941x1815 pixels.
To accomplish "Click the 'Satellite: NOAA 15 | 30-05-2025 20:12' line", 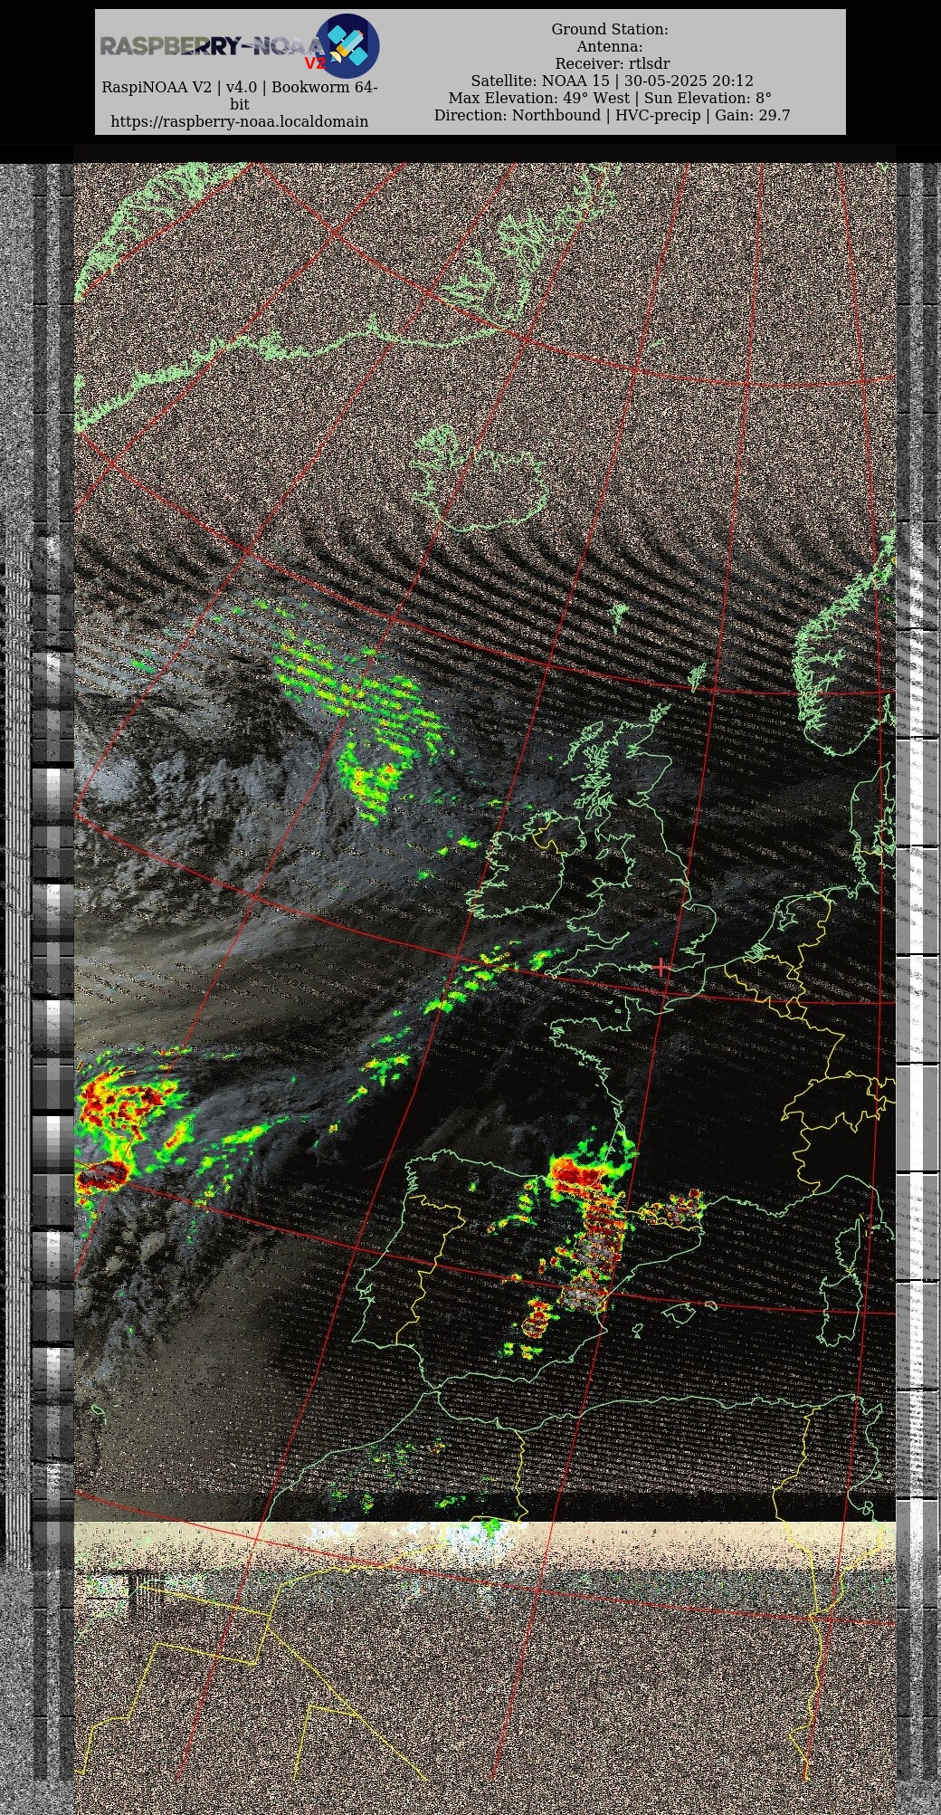I will pos(613,81).
